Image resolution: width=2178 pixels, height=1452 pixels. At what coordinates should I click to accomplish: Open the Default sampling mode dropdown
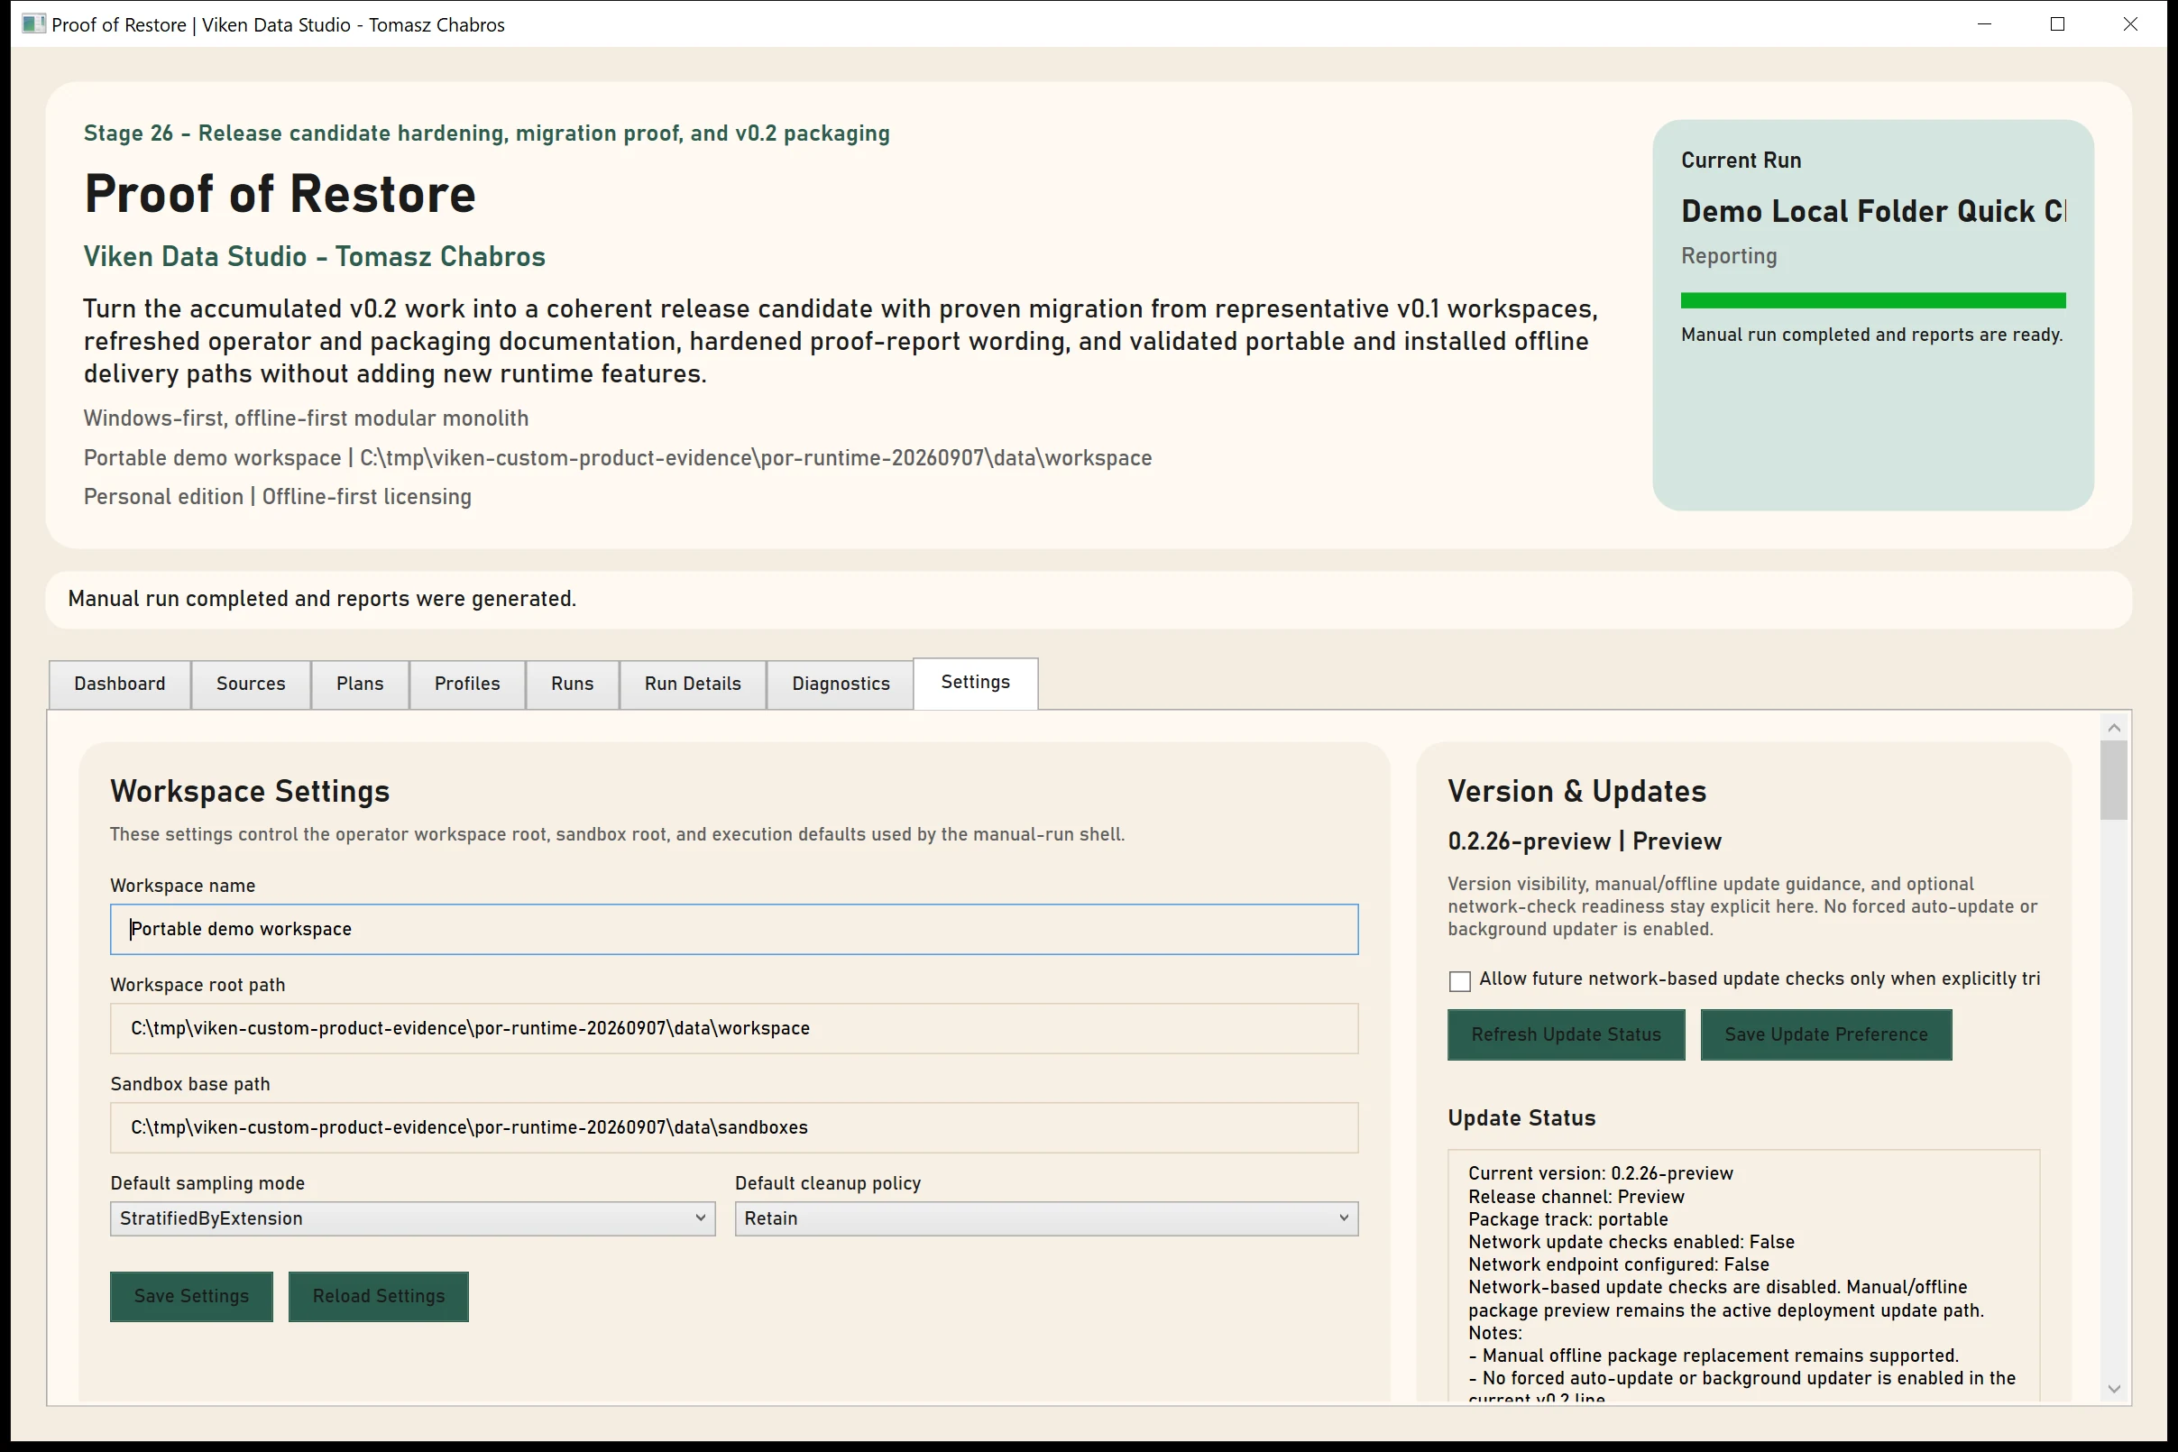pos(412,1218)
